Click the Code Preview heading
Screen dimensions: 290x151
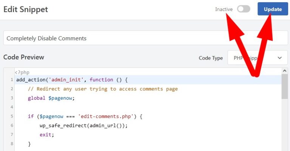coord(24,57)
